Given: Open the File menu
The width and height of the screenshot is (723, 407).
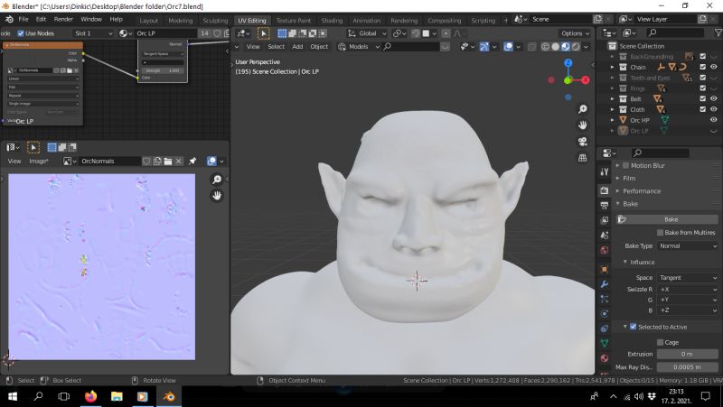Looking at the screenshot, I should [x=23, y=19].
